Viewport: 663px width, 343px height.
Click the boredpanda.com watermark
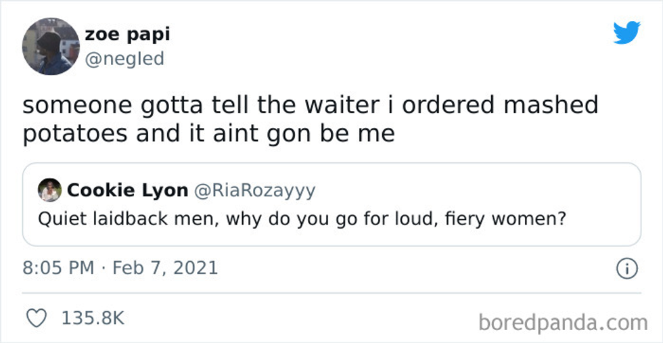(x=563, y=322)
